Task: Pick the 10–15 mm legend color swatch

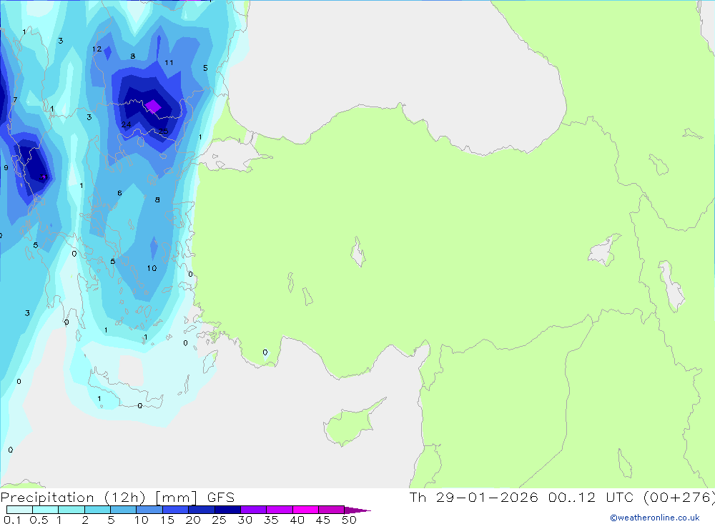Action: (149, 510)
